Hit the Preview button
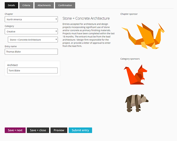The image size is (177, 141). point(59,130)
